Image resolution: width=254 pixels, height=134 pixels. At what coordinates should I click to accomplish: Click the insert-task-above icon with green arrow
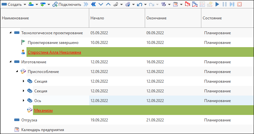(x=31, y=5)
